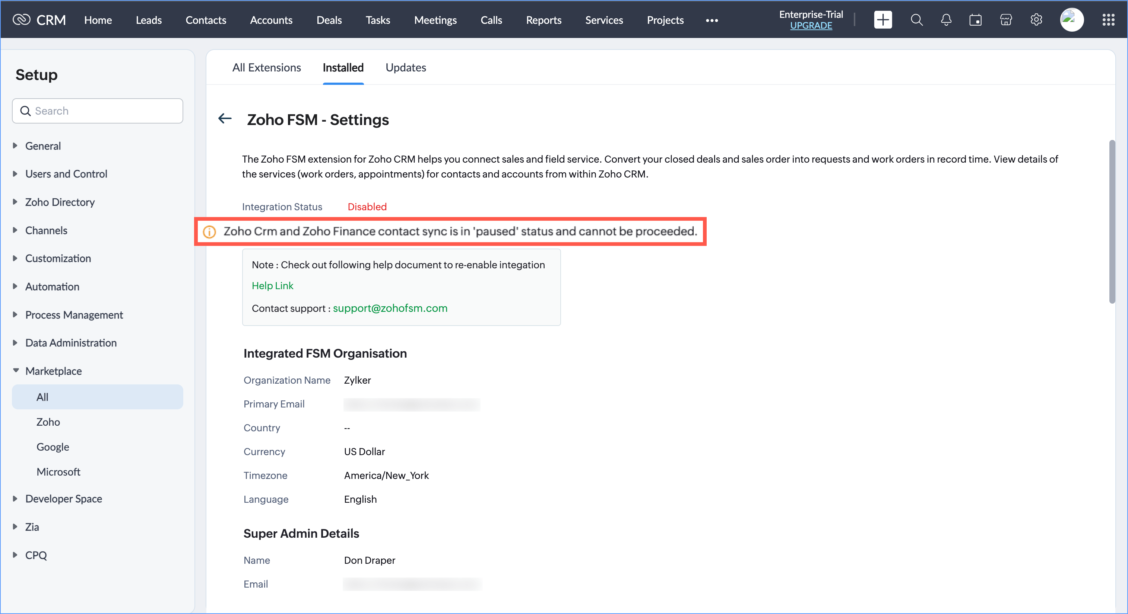This screenshot has height=614, width=1128.
Task: Expand the General setup section
Action: 42,145
